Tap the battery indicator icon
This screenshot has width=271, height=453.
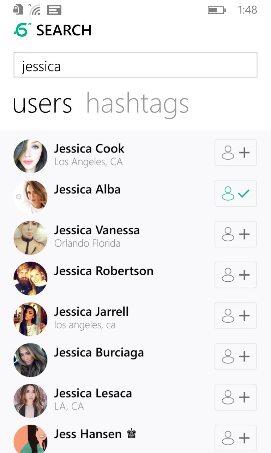click(216, 10)
